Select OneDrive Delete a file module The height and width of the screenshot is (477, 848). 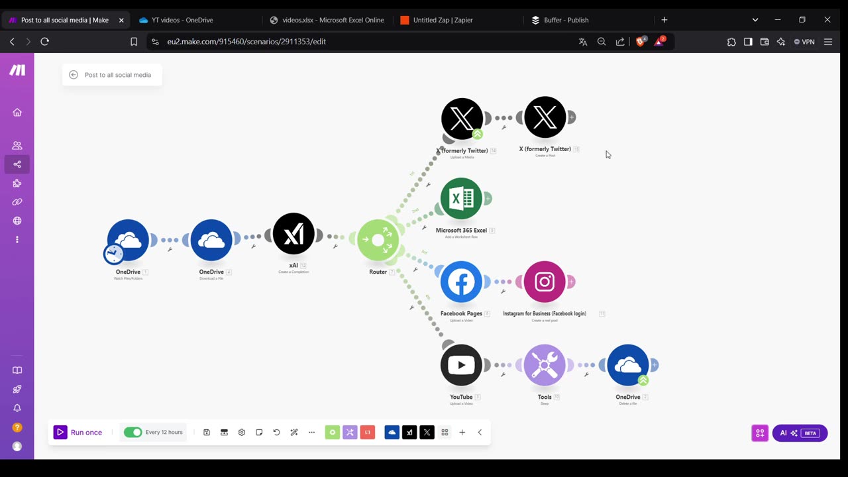(628, 365)
